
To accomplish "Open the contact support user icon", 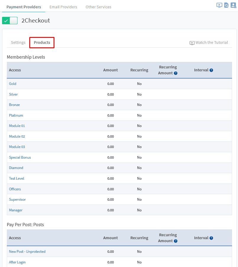I will 233,5.
